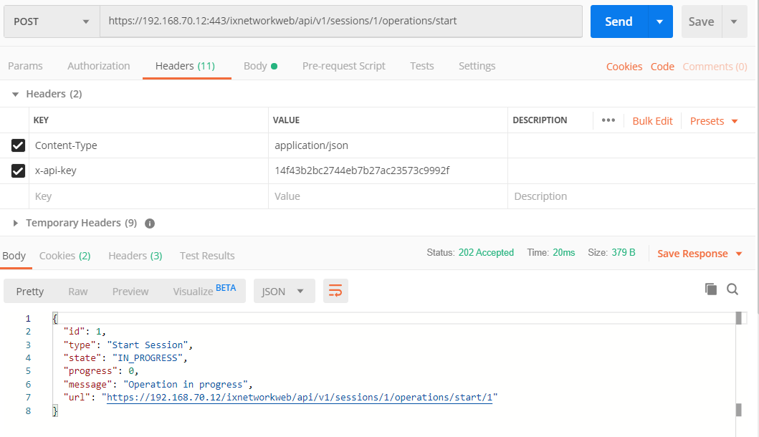
Task: Open the Send button dropdown arrow
Action: pyautogui.click(x=660, y=21)
